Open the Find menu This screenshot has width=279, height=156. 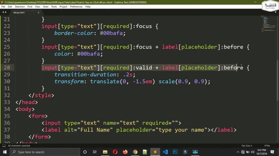point(30,7)
